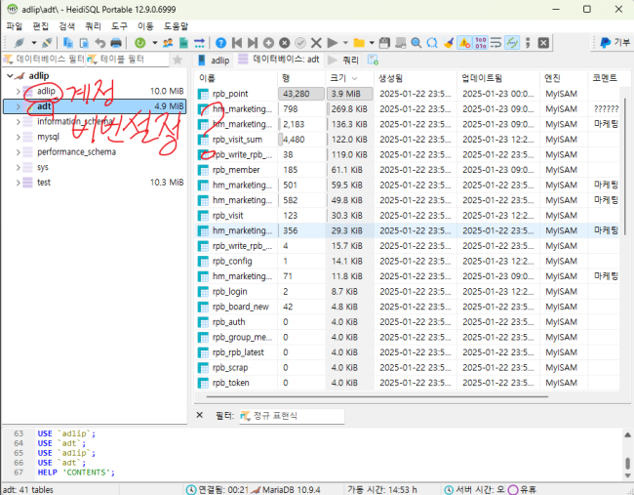Close the filter panel X

click(x=200, y=415)
